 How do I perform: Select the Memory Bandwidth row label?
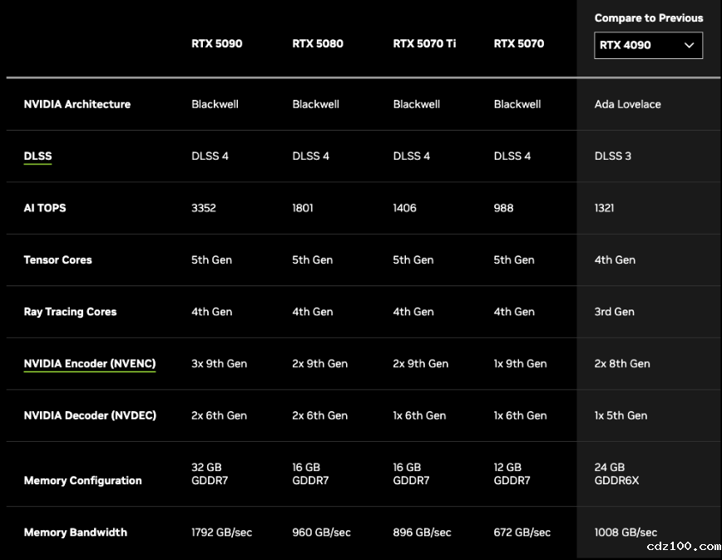pyautogui.click(x=75, y=533)
